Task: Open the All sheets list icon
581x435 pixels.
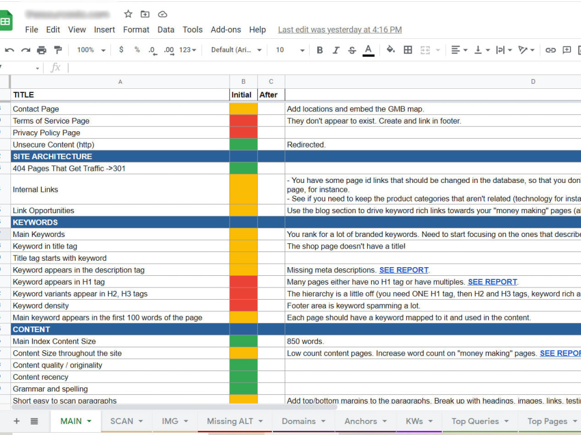Action: [x=34, y=421]
